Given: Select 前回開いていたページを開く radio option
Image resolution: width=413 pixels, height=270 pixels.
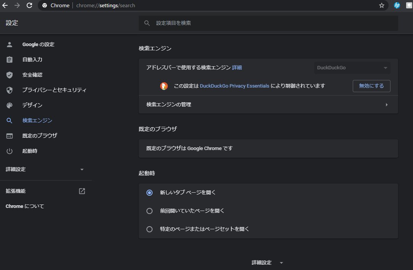Looking at the screenshot, I should point(149,211).
